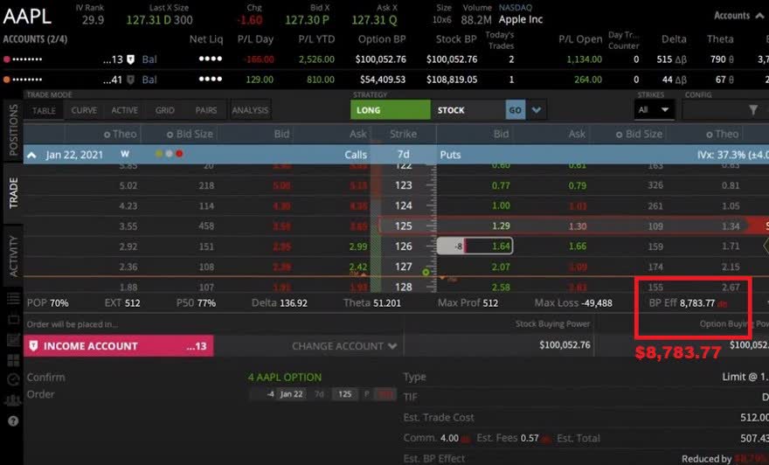This screenshot has width=769, height=465.
Task: Toggle the red dot on the Jan 22 expiration row
Action: click(179, 154)
